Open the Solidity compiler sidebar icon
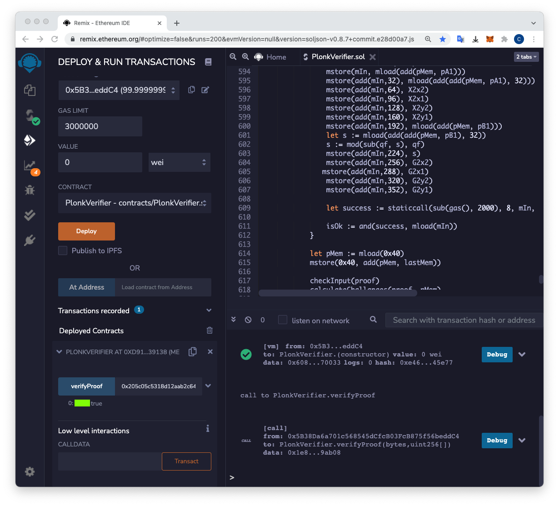The height and width of the screenshot is (506, 559). 31,116
